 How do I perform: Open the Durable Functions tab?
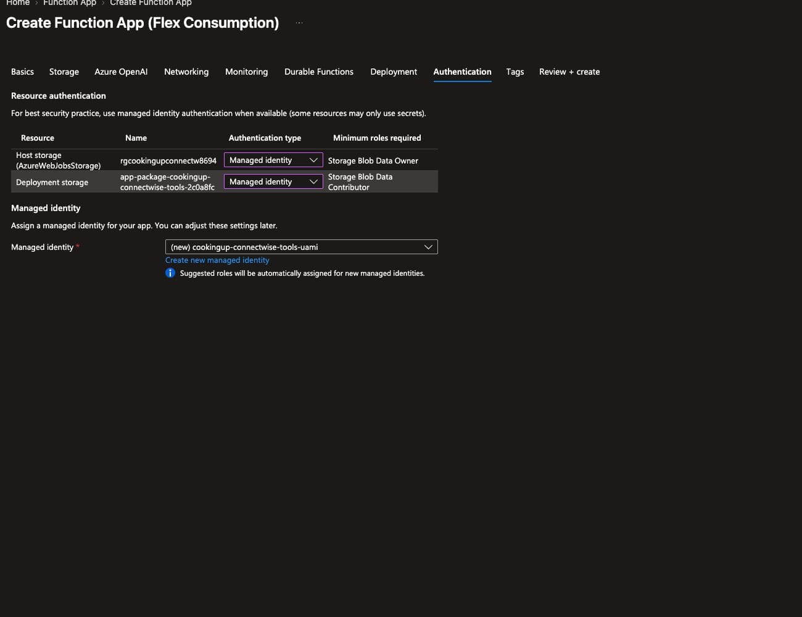pos(319,72)
